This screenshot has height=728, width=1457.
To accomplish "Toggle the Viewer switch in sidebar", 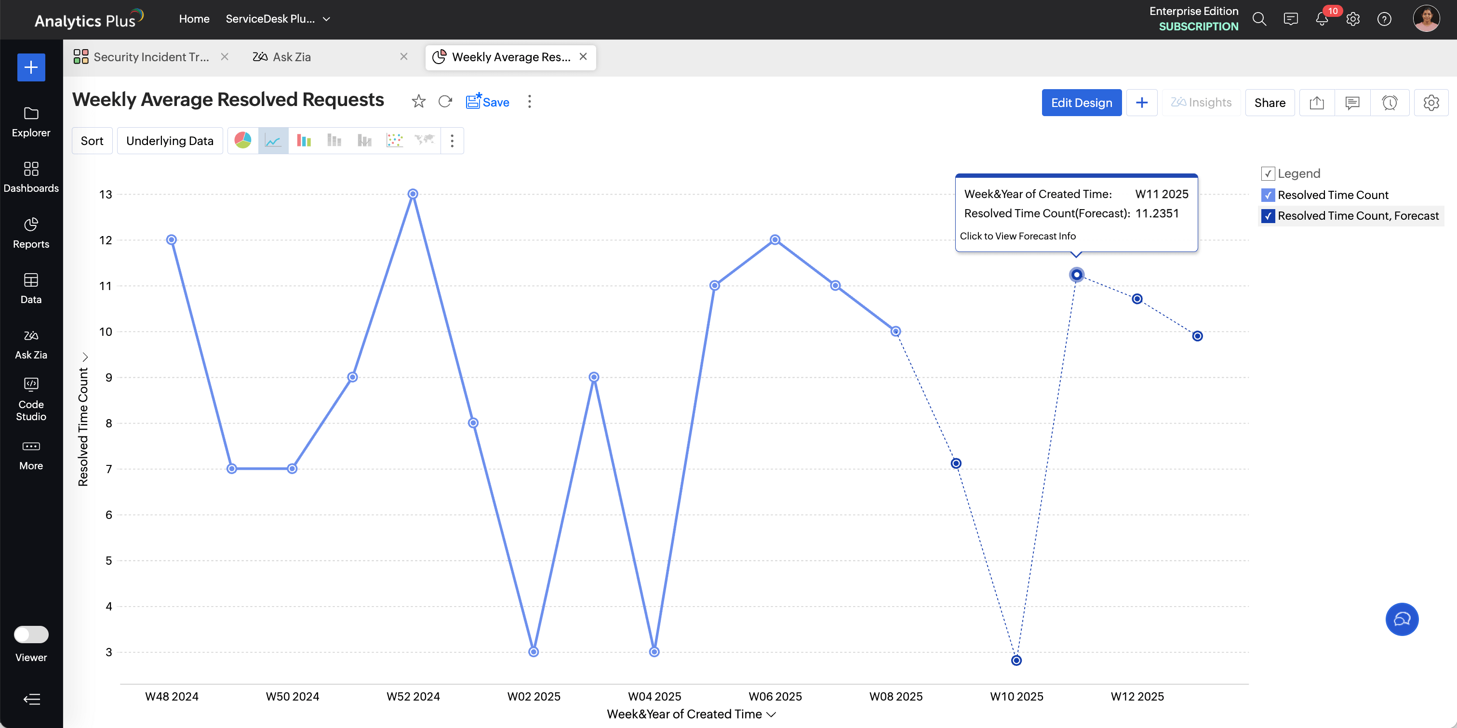I will point(31,635).
